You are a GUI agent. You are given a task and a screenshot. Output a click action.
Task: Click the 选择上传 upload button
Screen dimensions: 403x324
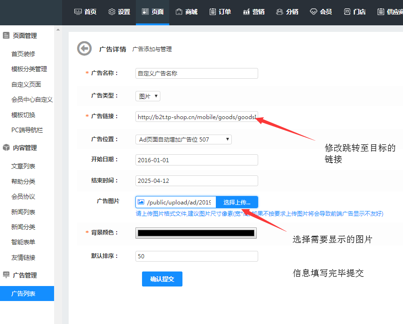[237, 202]
